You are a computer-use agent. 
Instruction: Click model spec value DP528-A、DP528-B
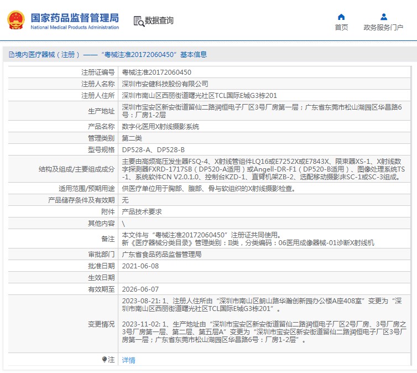[x=153, y=149]
